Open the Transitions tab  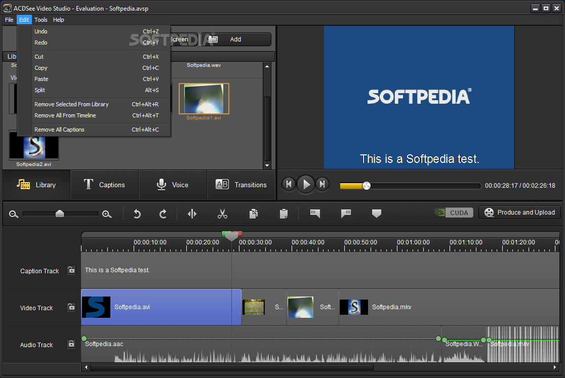(x=241, y=185)
